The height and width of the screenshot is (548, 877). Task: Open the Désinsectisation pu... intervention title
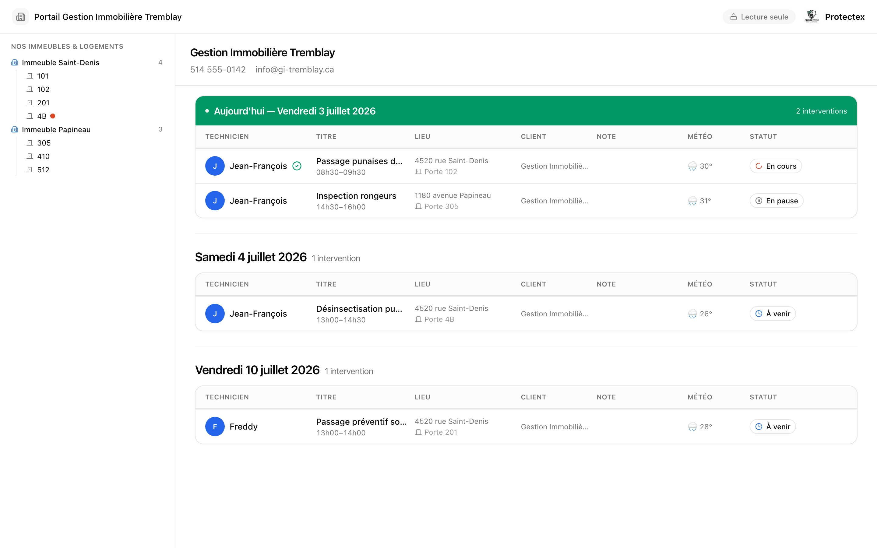pyautogui.click(x=359, y=309)
